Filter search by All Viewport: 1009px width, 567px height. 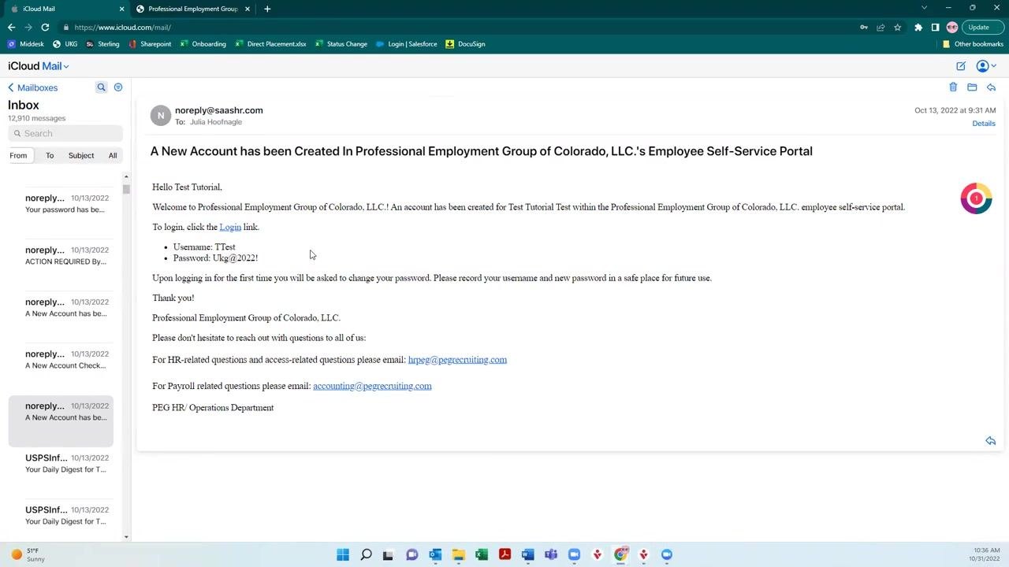pos(113,155)
